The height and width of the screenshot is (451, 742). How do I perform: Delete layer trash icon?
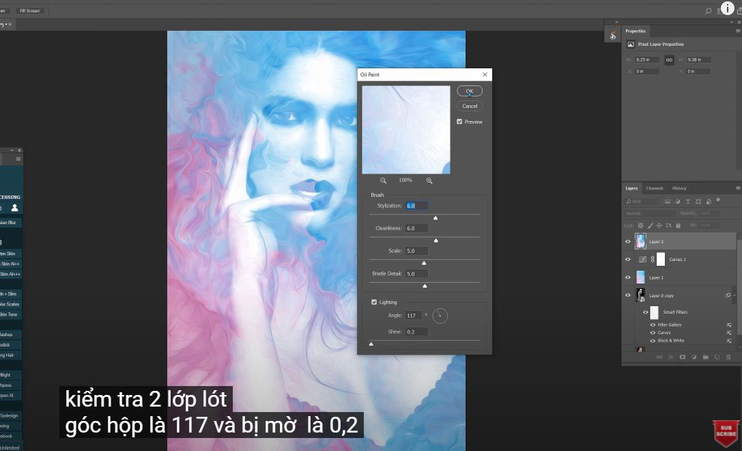click(x=728, y=357)
